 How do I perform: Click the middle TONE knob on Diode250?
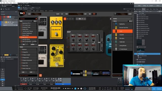56,22
